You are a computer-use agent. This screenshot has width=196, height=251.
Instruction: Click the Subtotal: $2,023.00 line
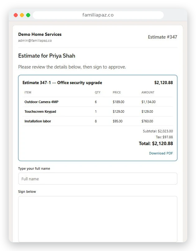[x=158, y=131]
